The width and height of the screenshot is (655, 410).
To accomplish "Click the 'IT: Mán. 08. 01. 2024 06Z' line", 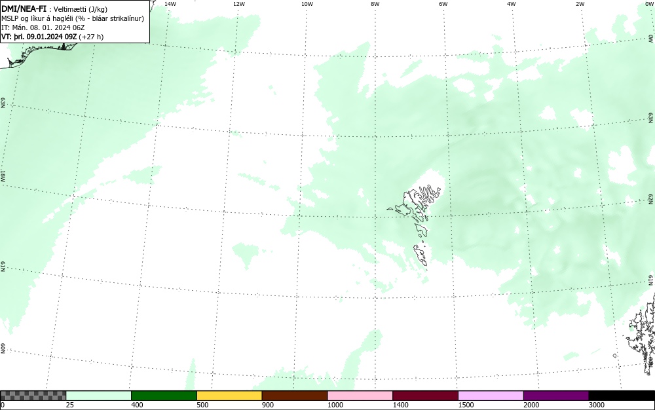I will [43, 28].
